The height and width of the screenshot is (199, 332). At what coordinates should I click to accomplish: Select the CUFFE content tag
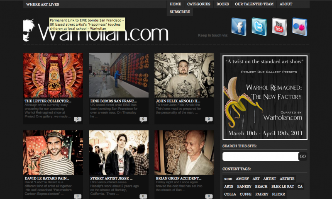pos(246,194)
